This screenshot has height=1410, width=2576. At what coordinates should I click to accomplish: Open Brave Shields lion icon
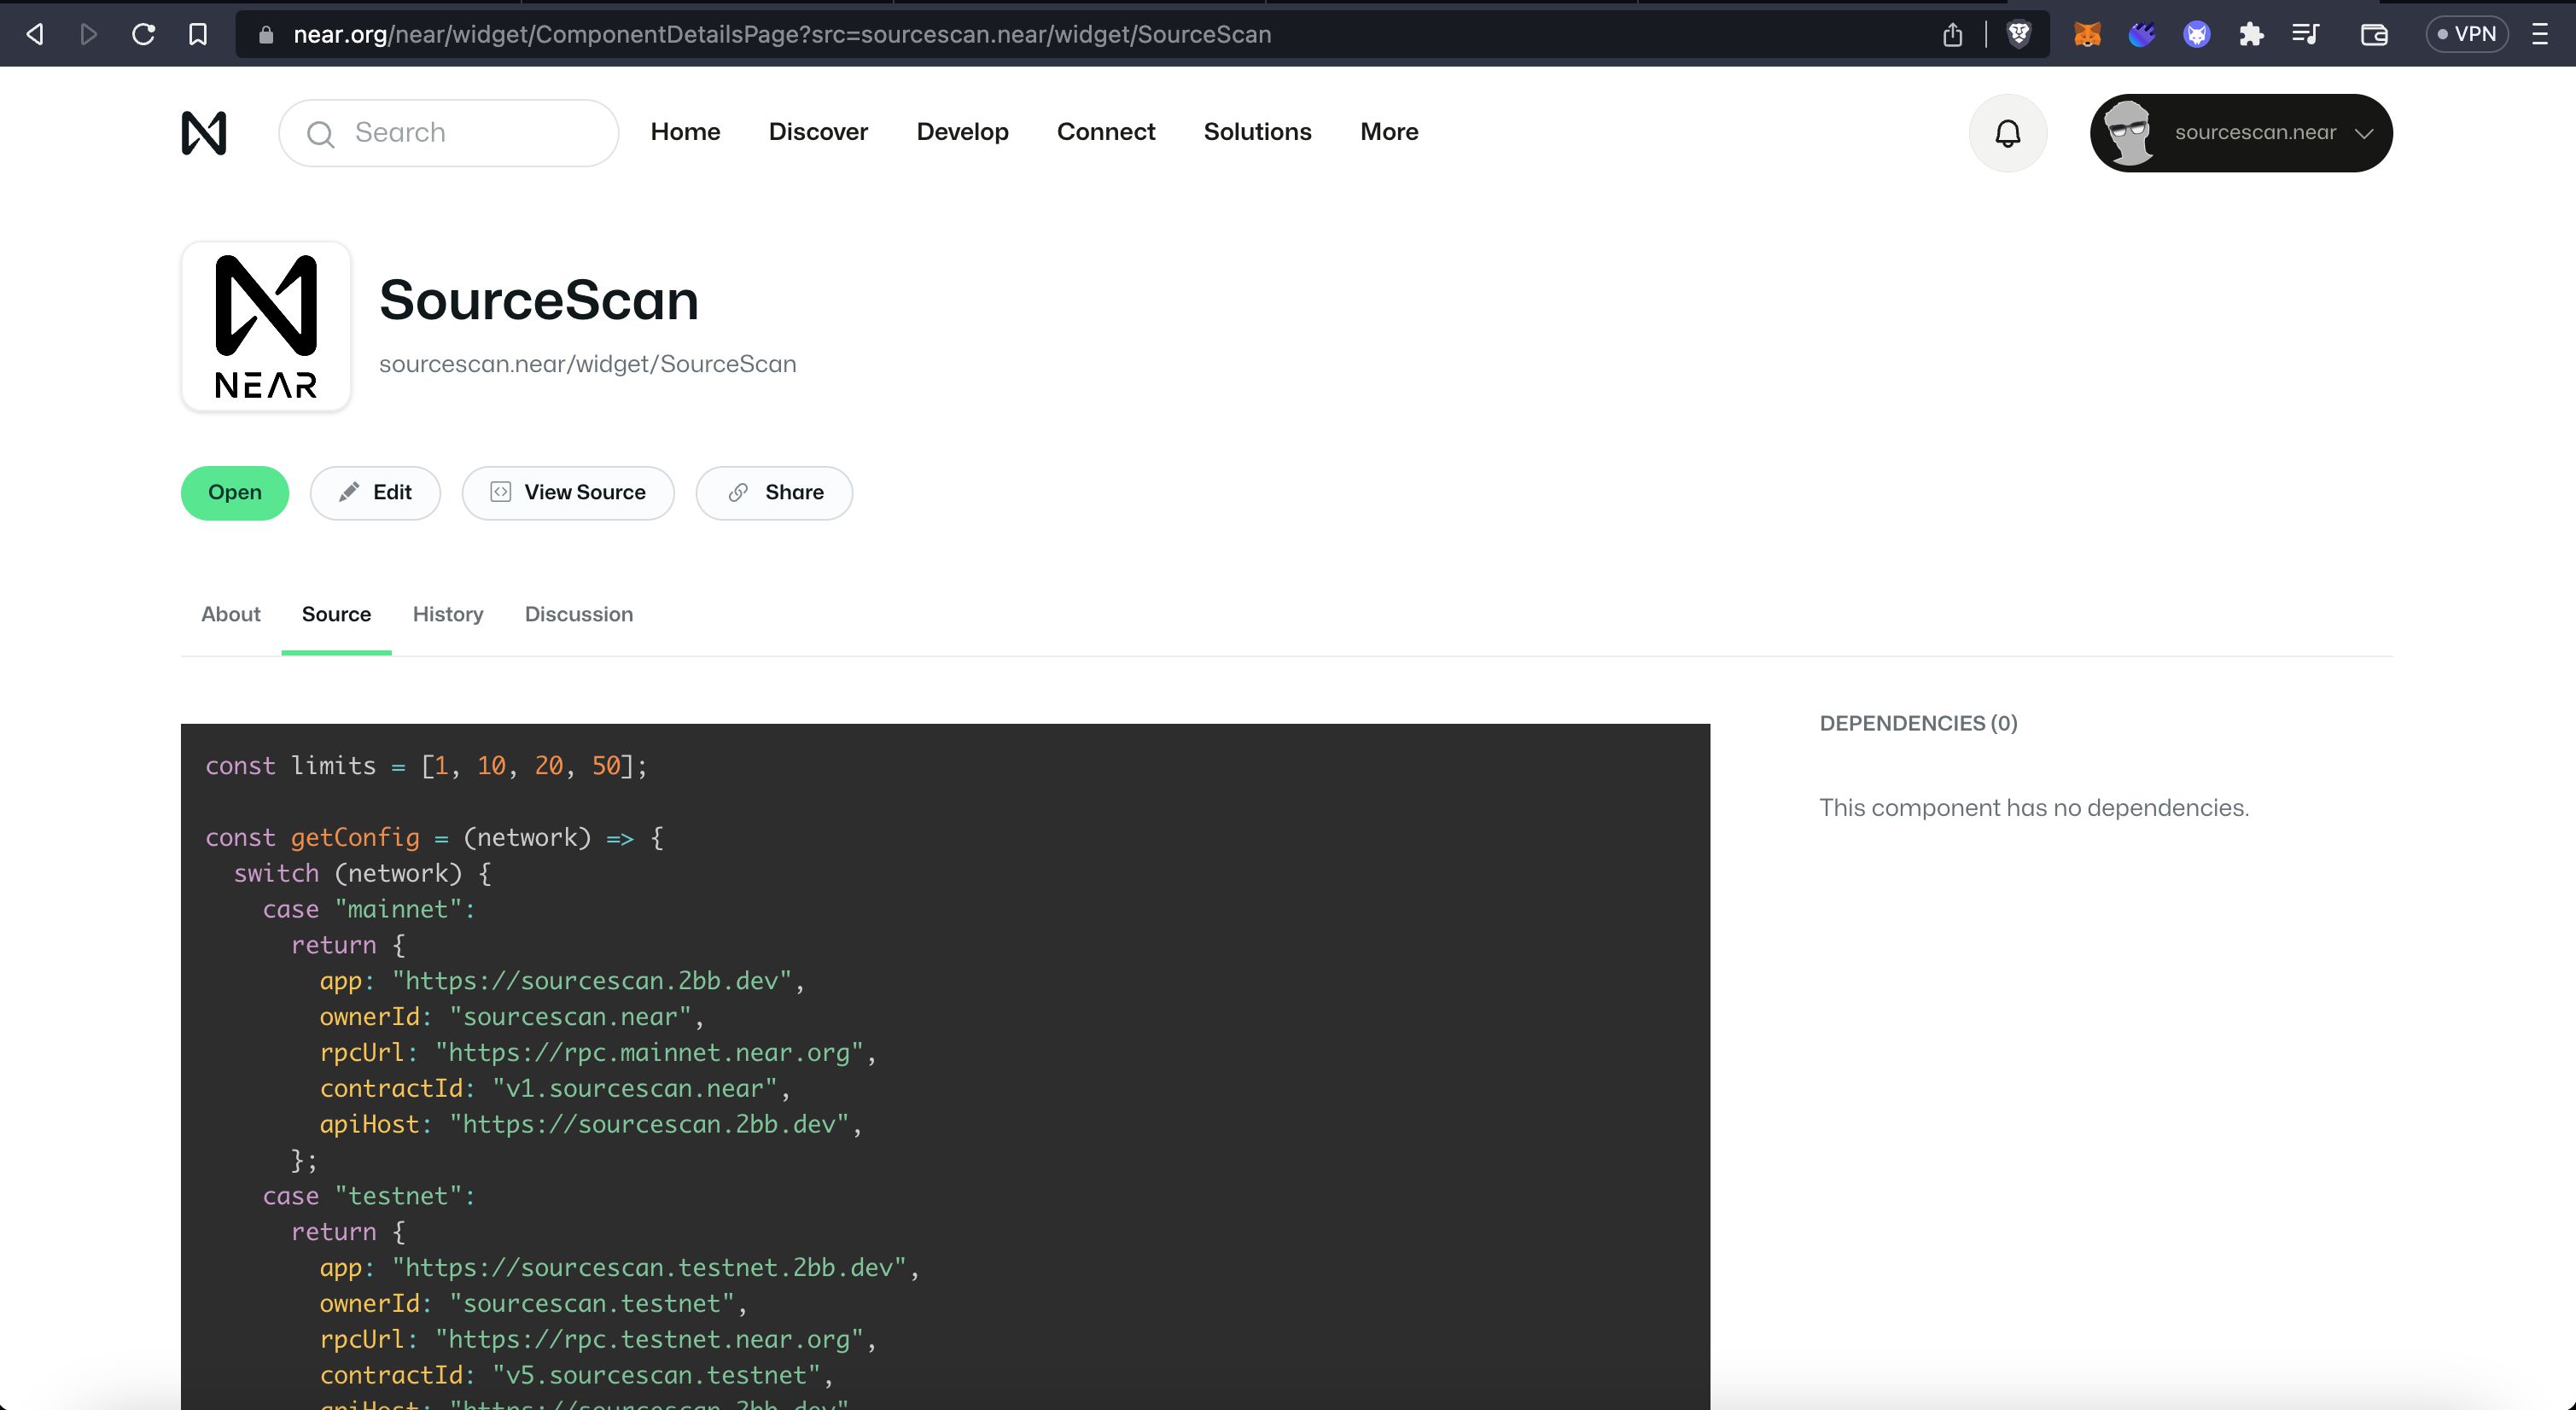2019,34
